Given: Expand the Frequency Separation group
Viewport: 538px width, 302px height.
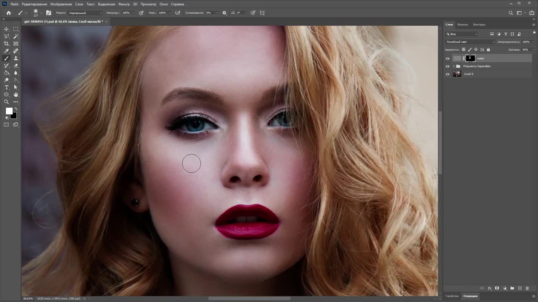Looking at the screenshot, I should 454,66.
